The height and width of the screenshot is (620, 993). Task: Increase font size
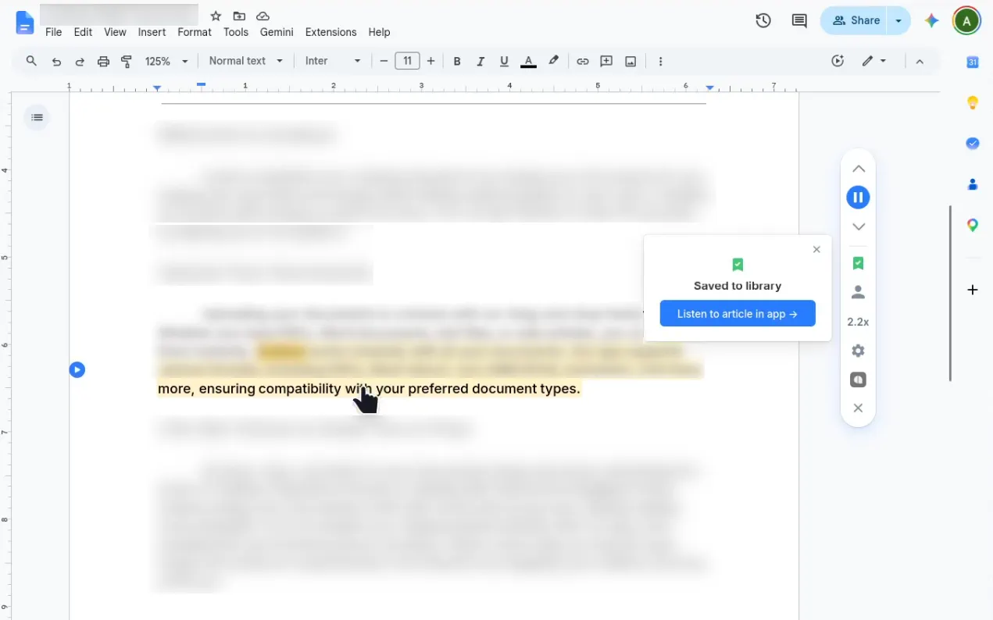point(430,61)
